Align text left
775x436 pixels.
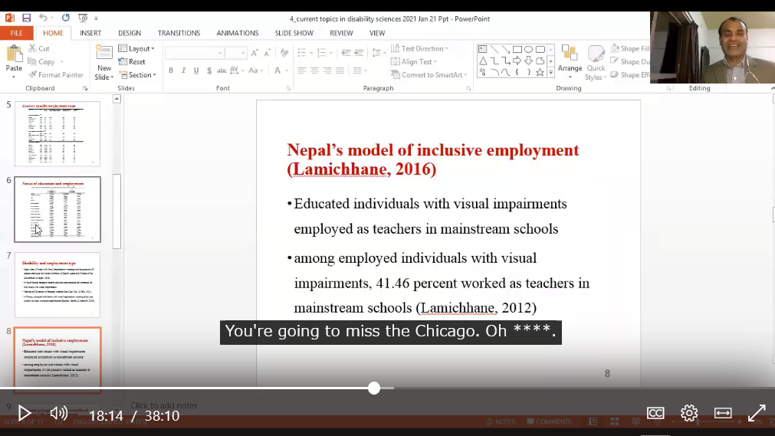click(x=301, y=70)
